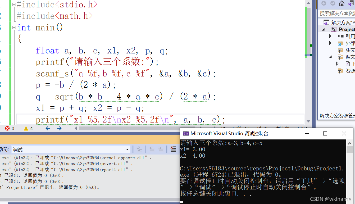Click the debug console window title icon
The height and width of the screenshot is (204, 355).
point(186,133)
